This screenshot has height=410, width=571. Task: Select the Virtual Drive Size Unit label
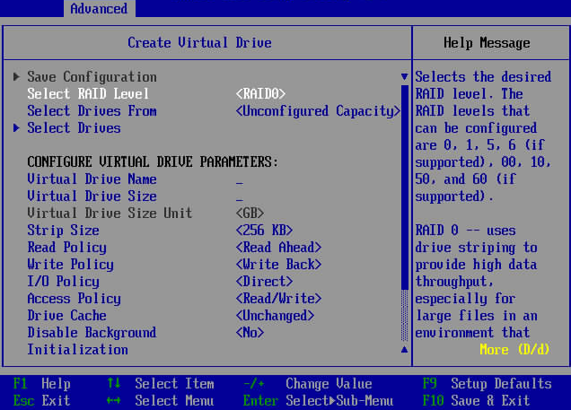(110, 214)
